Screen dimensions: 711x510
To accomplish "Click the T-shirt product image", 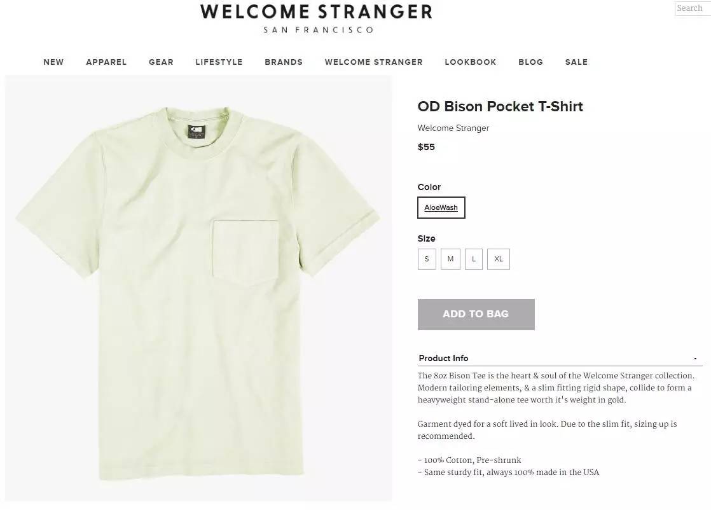I will pos(198,288).
